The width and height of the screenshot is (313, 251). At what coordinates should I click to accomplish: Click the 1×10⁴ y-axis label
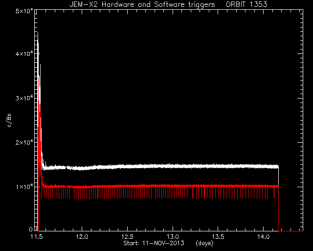(x=24, y=187)
